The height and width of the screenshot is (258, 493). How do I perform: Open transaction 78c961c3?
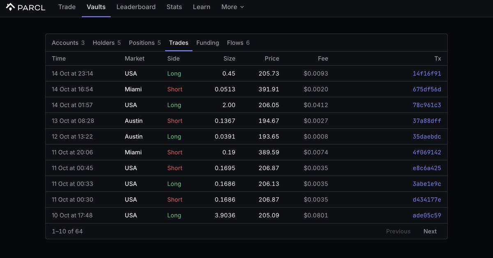point(427,105)
